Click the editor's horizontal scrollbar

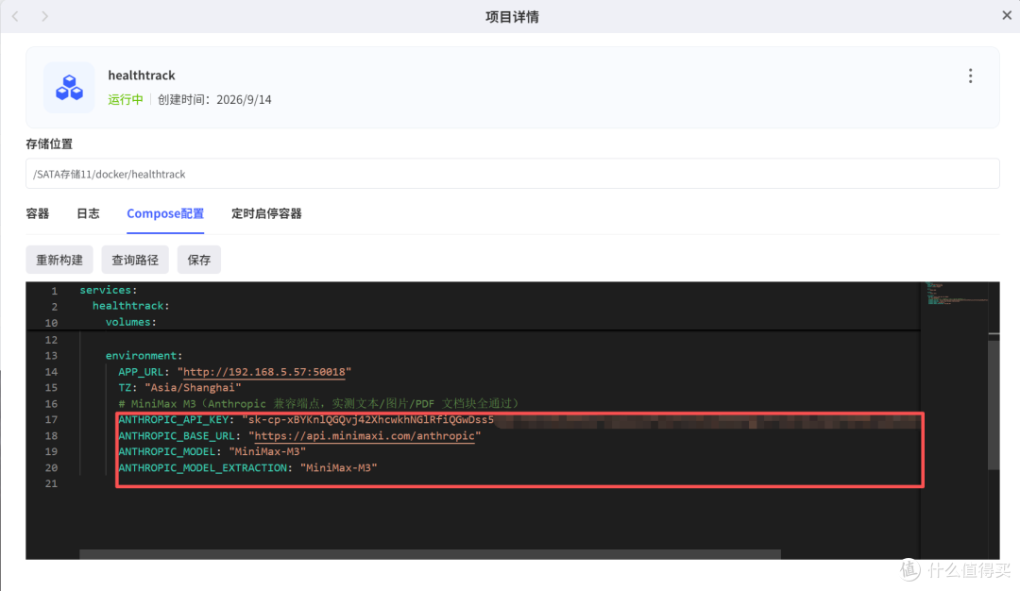pos(430,554)
